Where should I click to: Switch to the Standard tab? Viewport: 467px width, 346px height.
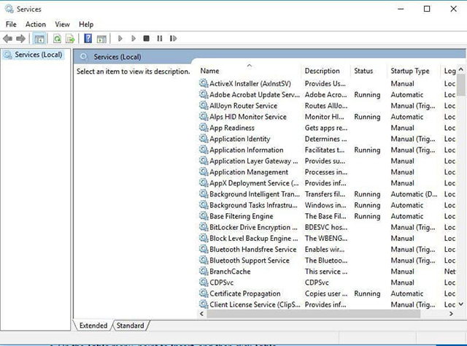[130, 326]
